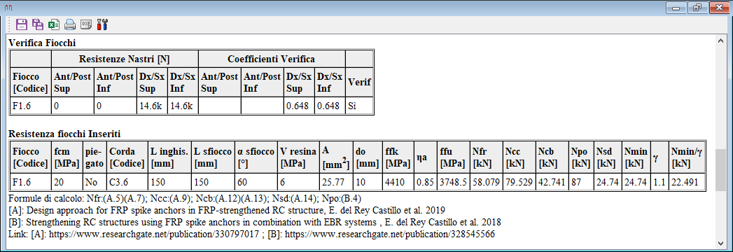Screen dimensions: 733x252
Task: Restore down the window
Action: [x=697, y=8]
